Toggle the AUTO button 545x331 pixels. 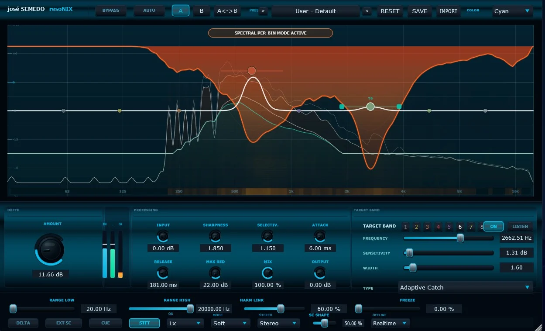149,10
